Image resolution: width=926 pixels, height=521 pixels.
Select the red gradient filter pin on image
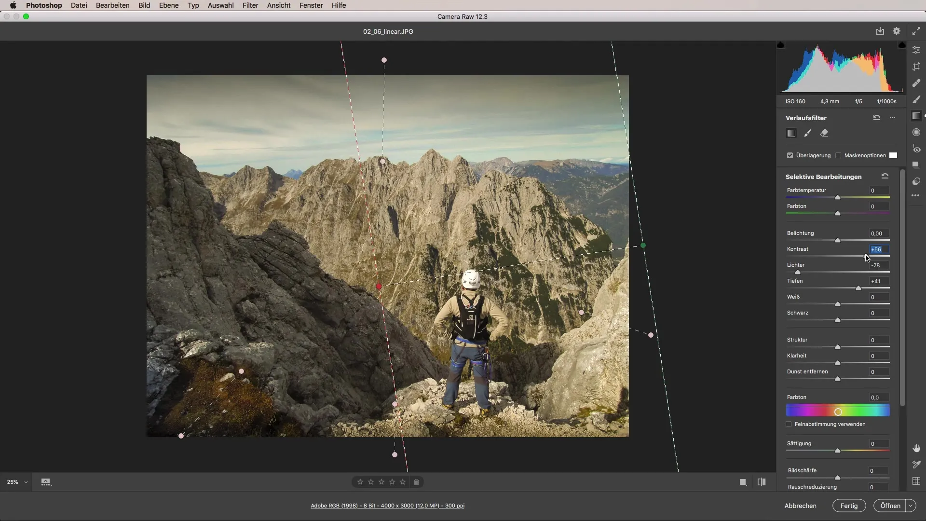coord(379,287)
